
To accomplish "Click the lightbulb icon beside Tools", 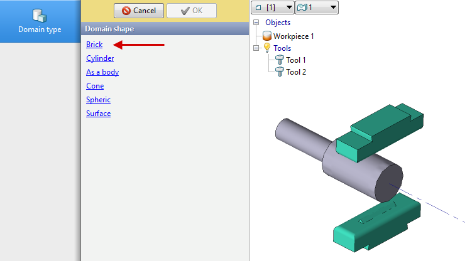I will 266,48.
